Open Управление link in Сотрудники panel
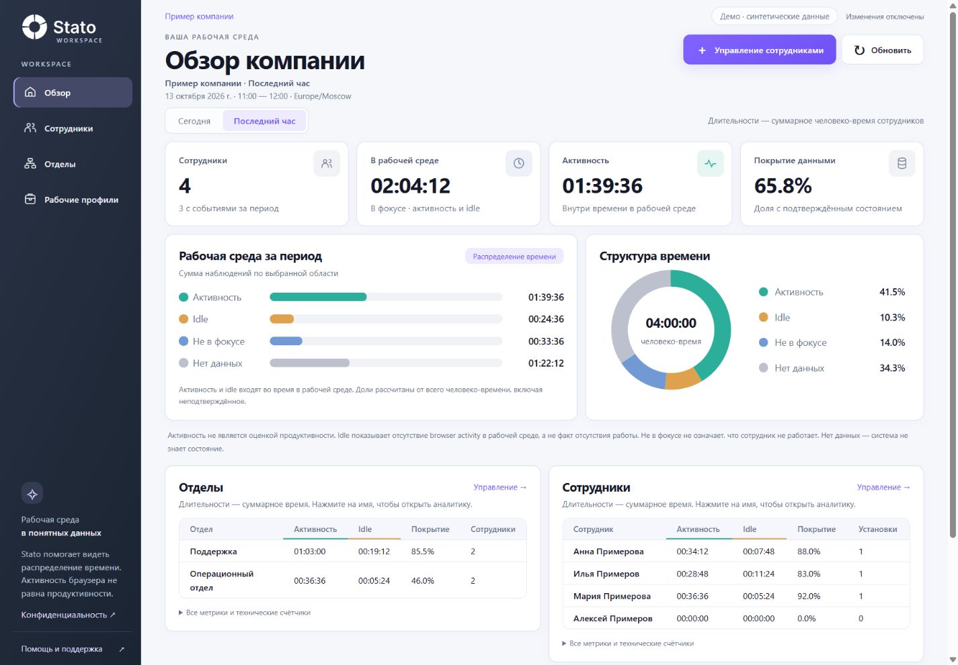Screen dimensions: 958x665 tap(883, 487)
